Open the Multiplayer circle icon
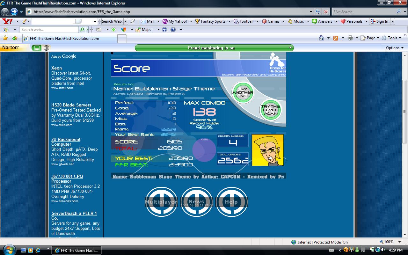Image resolution: width=408 pixels, height=255 pixels. click(161, 202)
